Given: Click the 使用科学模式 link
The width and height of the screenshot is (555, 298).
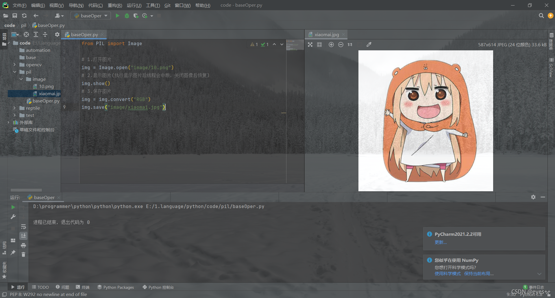Looking at the screenshot, I should coord(447,273).
